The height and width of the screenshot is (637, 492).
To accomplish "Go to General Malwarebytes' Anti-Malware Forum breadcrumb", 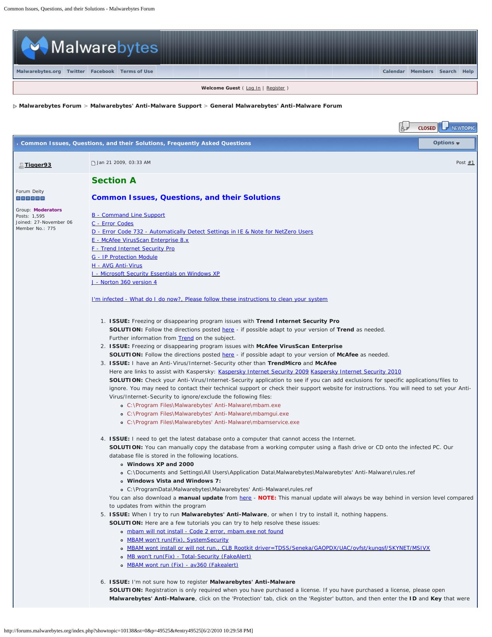I will pos(276,106).
